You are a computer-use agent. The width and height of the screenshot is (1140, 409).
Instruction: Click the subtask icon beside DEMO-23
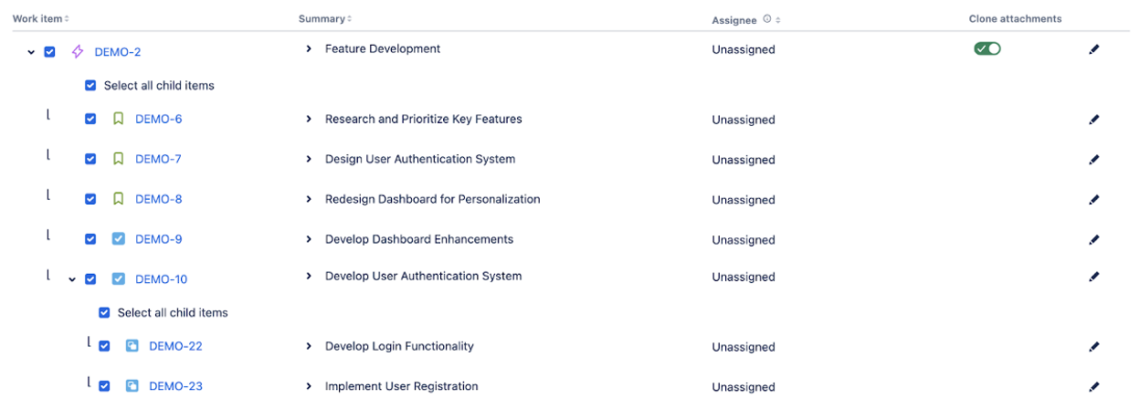click(x=132, y=386)
